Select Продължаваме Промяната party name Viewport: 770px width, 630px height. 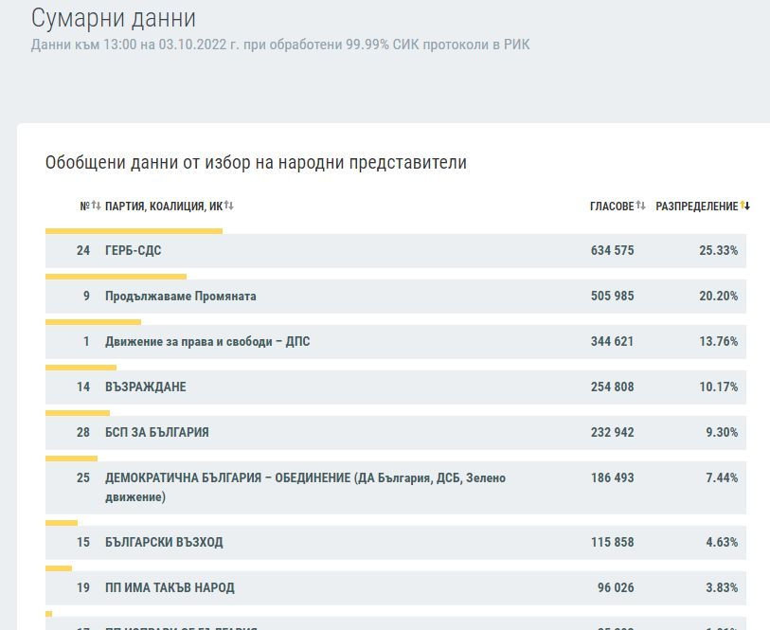[x=181, y=297]
